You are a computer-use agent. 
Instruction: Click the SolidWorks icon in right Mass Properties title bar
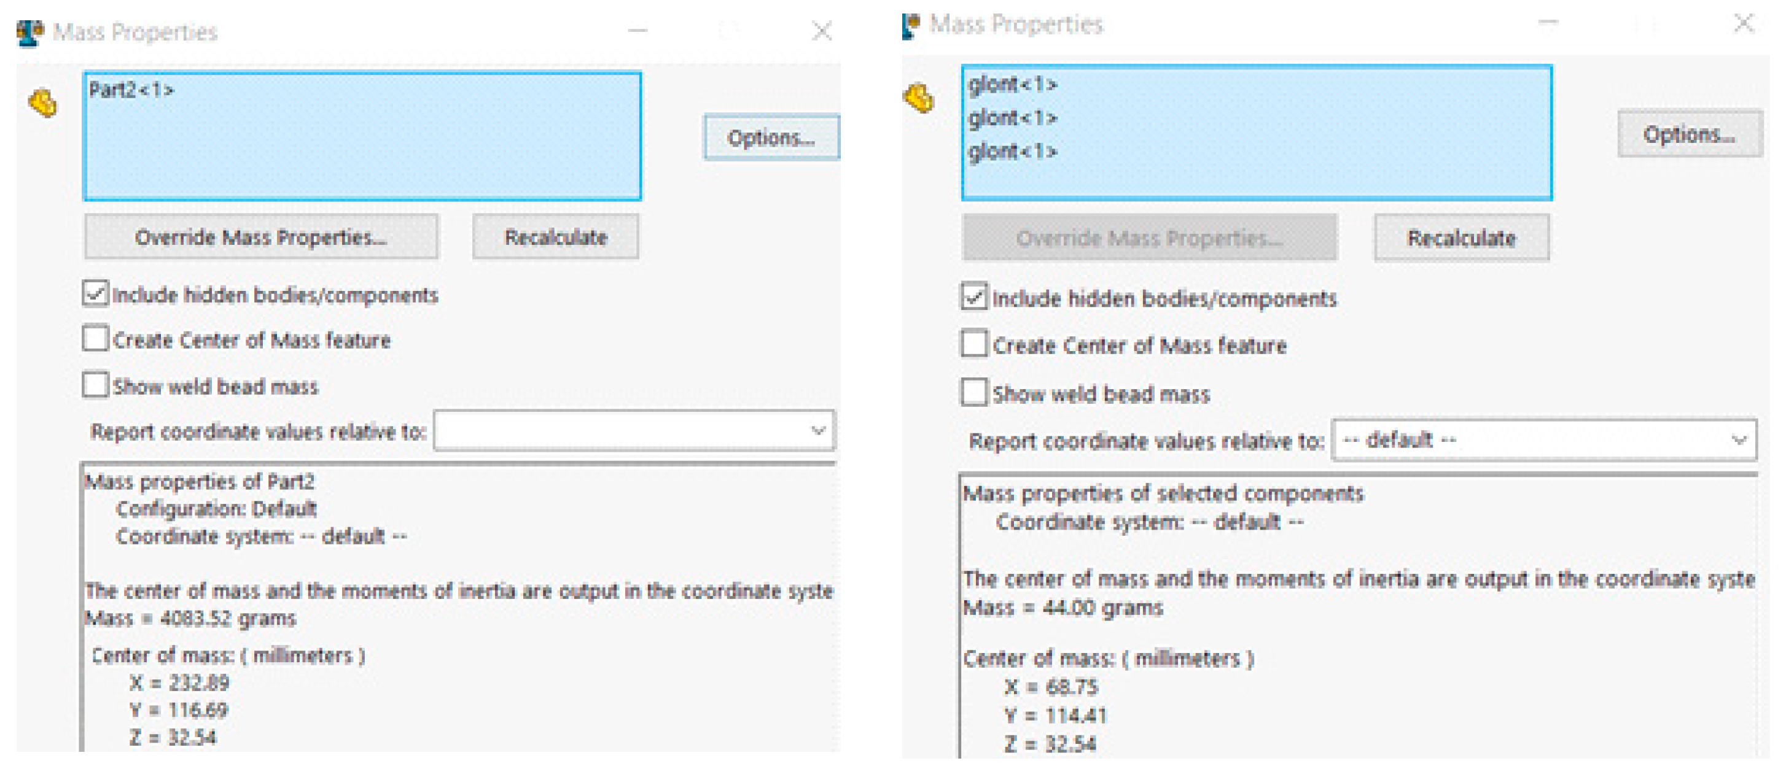point(911,26)
